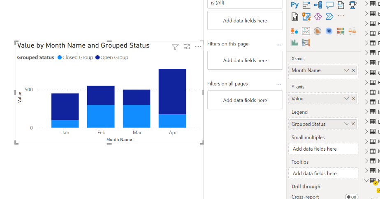Click Open Group legend color marker
This screenshot has height=199, width=380.
(97, 57)
